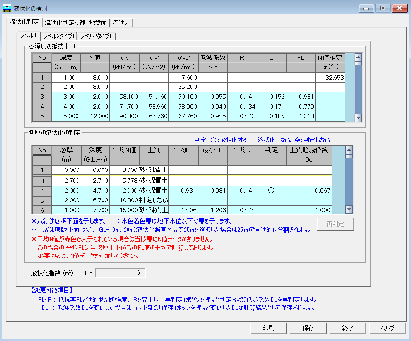Image resolution: width=411 pixels, height=341 pixels.
Task: Click row header 5 in the upper FL table
Action: coord(42,117)
